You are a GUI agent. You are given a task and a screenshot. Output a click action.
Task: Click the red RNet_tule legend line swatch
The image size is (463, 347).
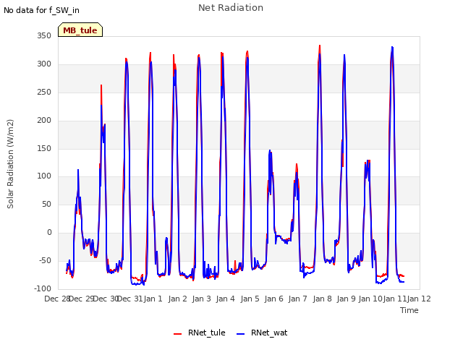[177, 334]
